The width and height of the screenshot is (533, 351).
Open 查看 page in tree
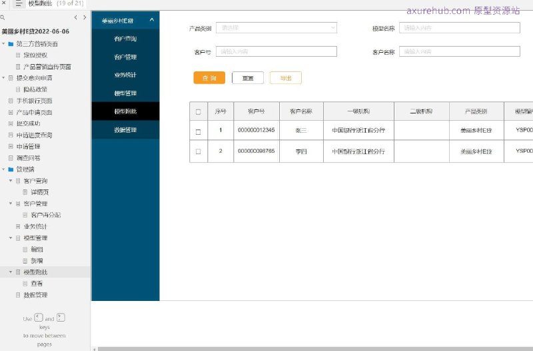pos(37,283)
